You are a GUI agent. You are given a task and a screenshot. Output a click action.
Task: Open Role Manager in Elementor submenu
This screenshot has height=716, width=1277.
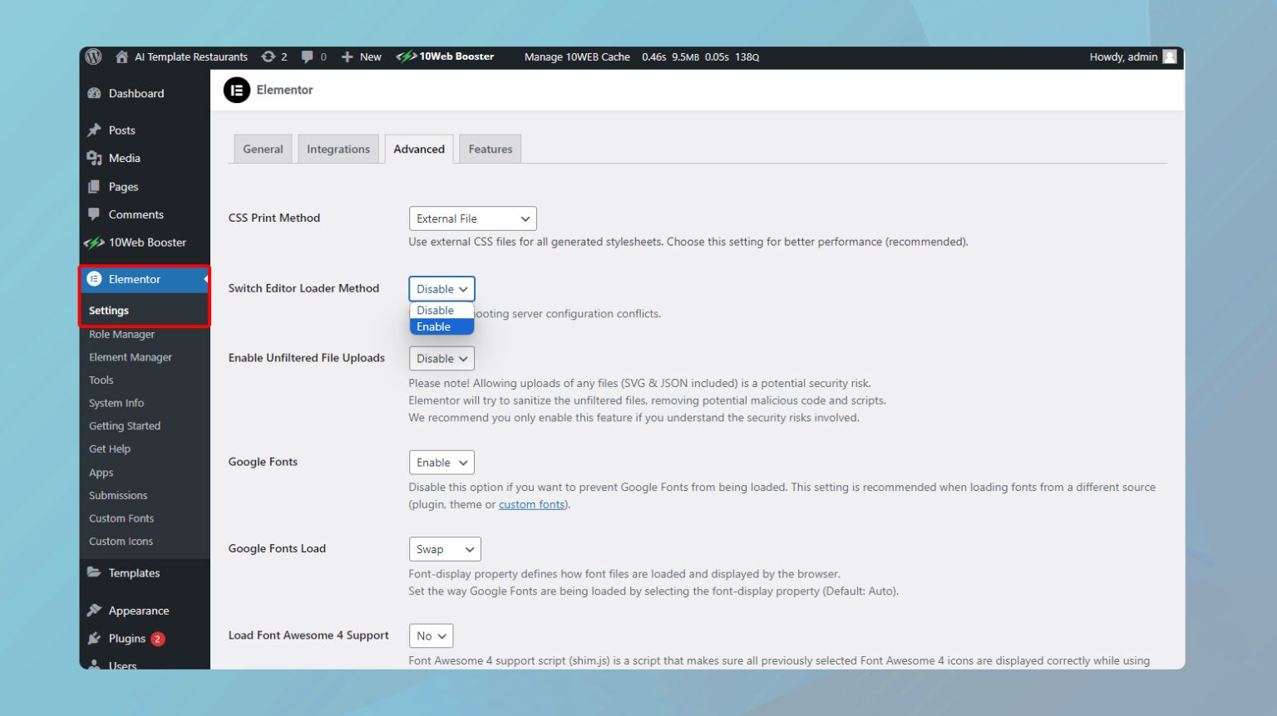tap(121, 334)
